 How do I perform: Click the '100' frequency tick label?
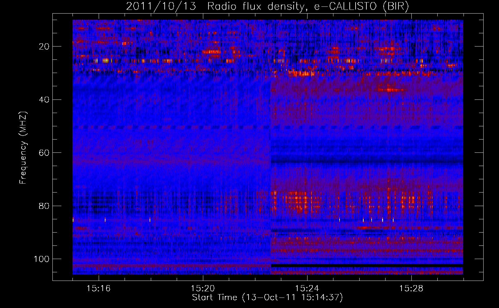[42, 259]
